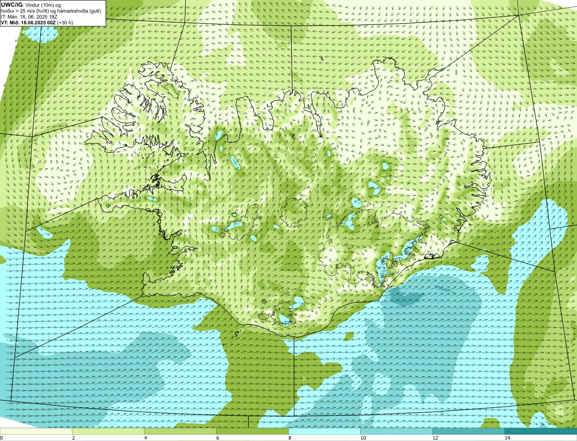The height and width of the screenshot is (441, 577).
Task: Click the 10–12 m/s light teal swatch
Action: click(397, 431)
